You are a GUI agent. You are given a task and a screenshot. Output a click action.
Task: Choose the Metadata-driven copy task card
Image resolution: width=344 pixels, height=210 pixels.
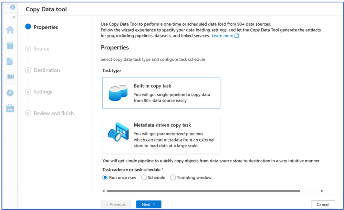[x=161, y=135]
